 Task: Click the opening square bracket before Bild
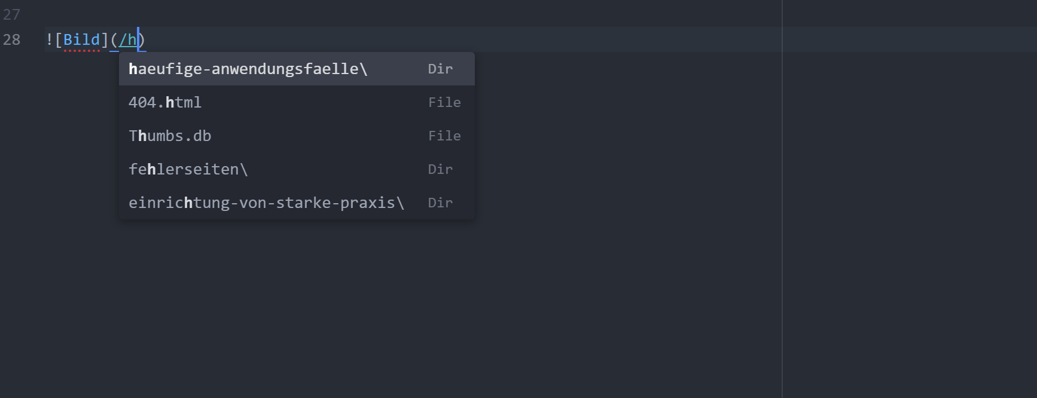click(x=59, y=39)
